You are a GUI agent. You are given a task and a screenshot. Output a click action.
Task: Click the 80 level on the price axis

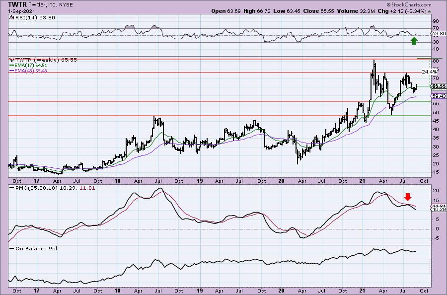[436, 61]
